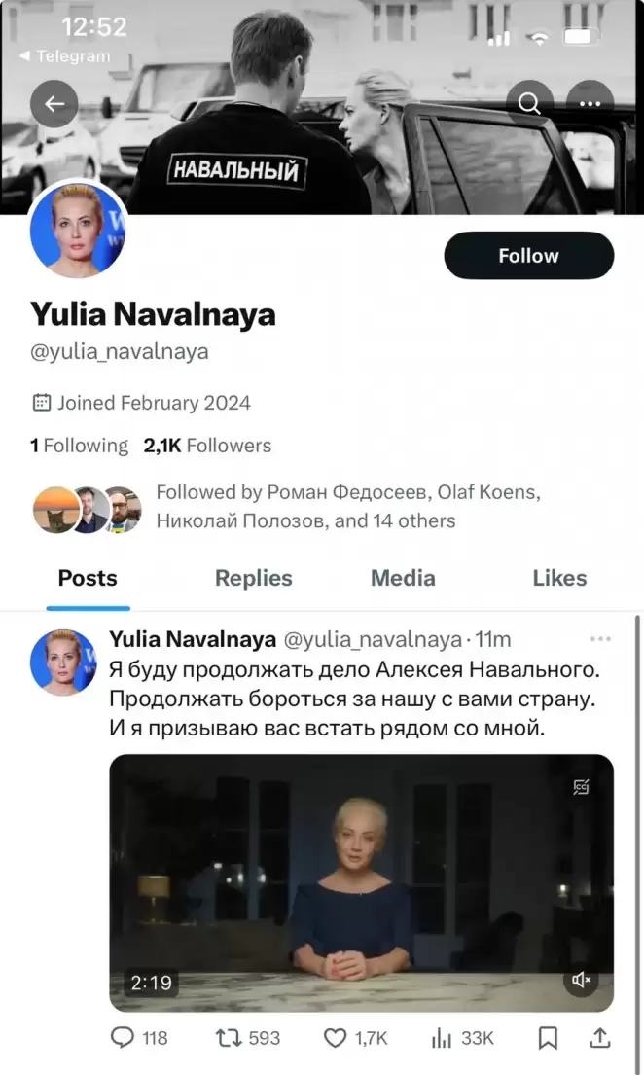644x1075 pixels.
Task: Repost the post via retweet icon
Action: [228, 1038]
